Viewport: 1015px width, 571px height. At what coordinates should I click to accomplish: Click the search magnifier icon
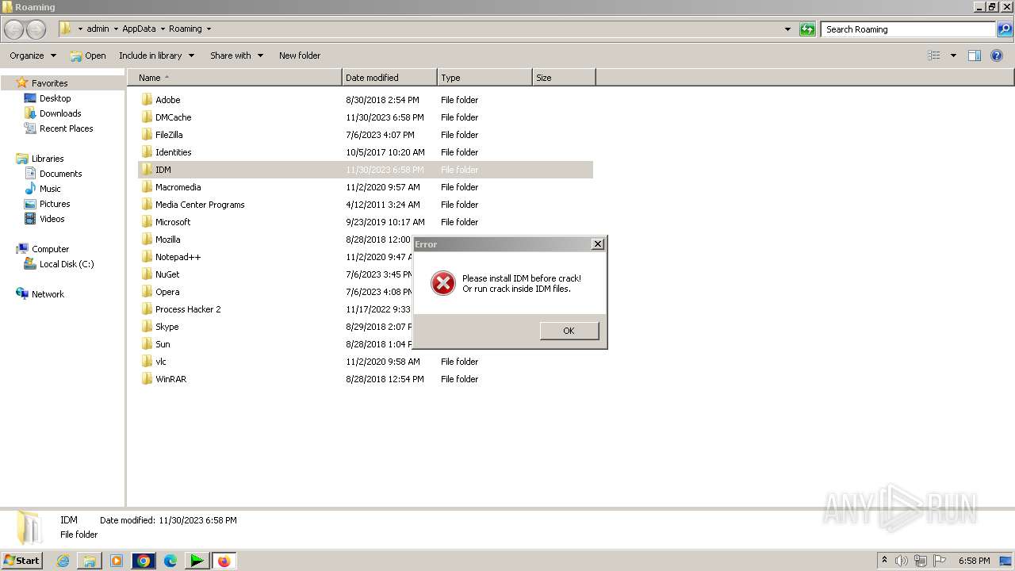[x=1005, y=29]
